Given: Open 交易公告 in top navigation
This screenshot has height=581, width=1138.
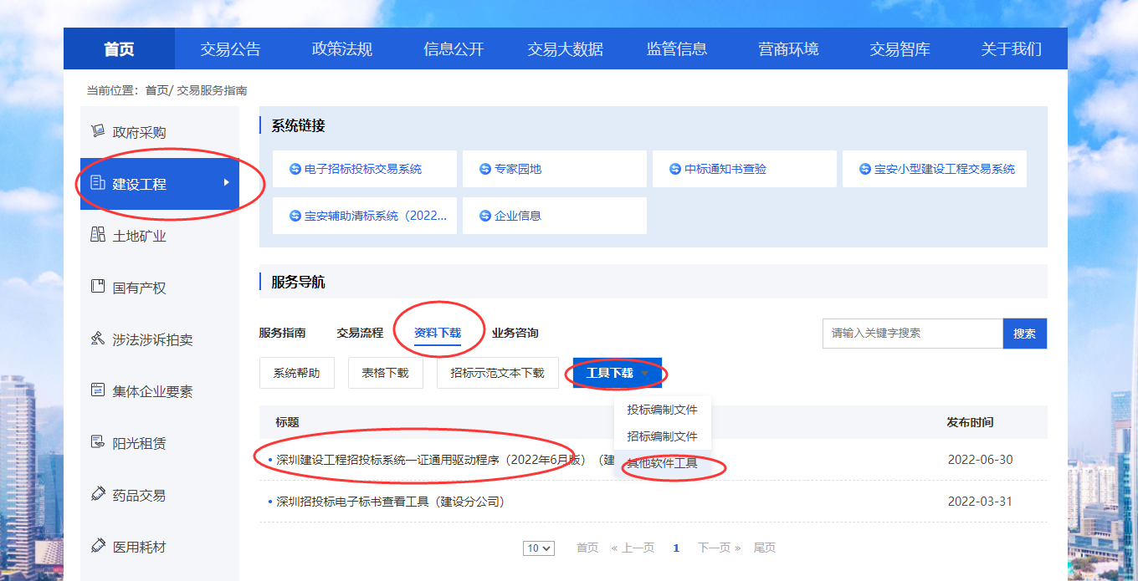Looking at the screenshot, I should point(230,49).
